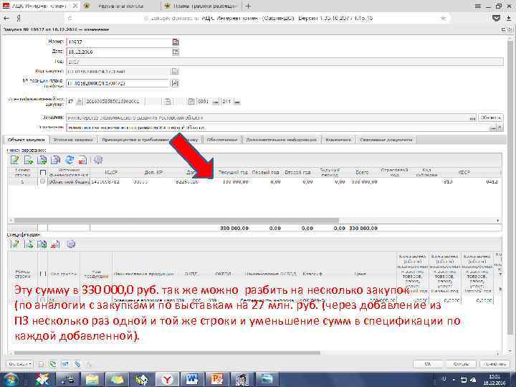Click the ellipsis button at the Заказчик field end
Viewport: 516px width, 387px height.
472,118
